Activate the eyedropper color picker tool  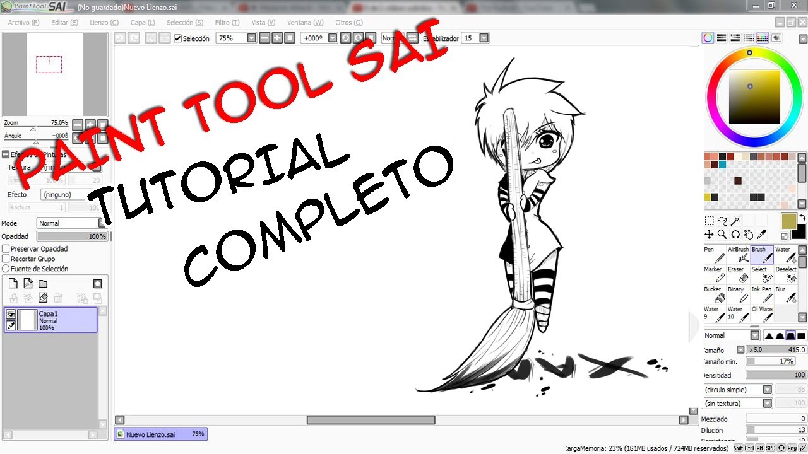(762, 235)
